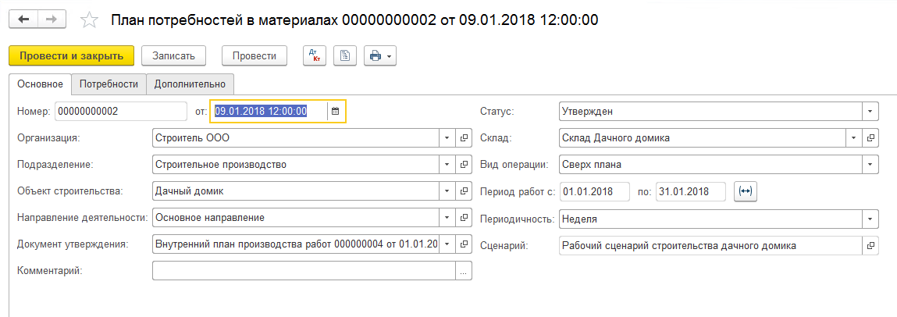Click the Вид операции field Сверх плана
Viewport: 897px width, 317px height.
click(711, 165)
